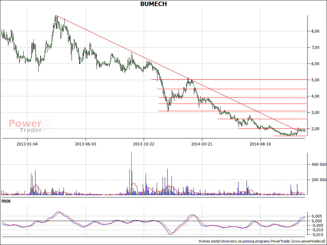Click the TRIX indicator label
This screenshot has width=327, height=245.
(x=6, y=201)
